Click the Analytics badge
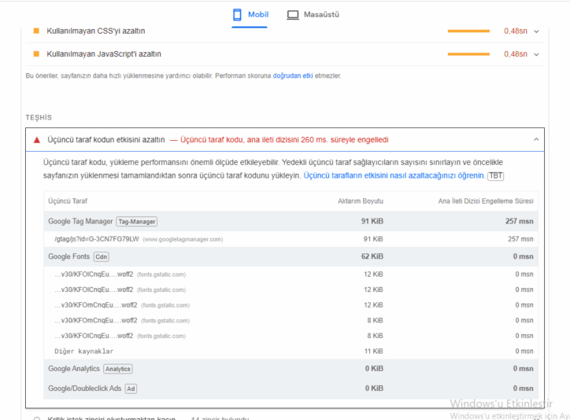The height and width of the screenshot is (420, 570). (x=117, y=369)
